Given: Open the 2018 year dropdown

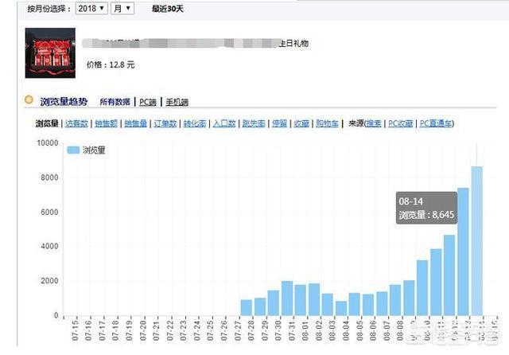Looking at the screenshot, I should (91, 9).
